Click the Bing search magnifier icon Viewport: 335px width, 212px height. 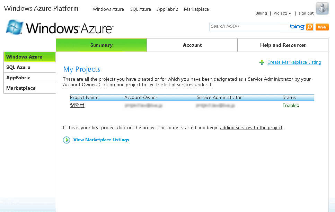(310, 27)
